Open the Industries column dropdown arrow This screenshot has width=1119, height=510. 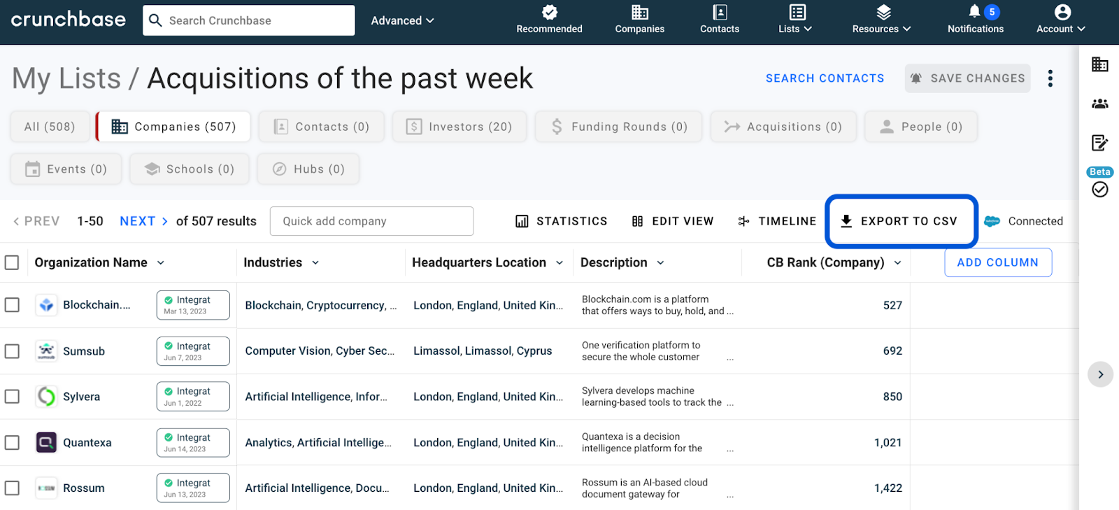(x=315, y=263)
